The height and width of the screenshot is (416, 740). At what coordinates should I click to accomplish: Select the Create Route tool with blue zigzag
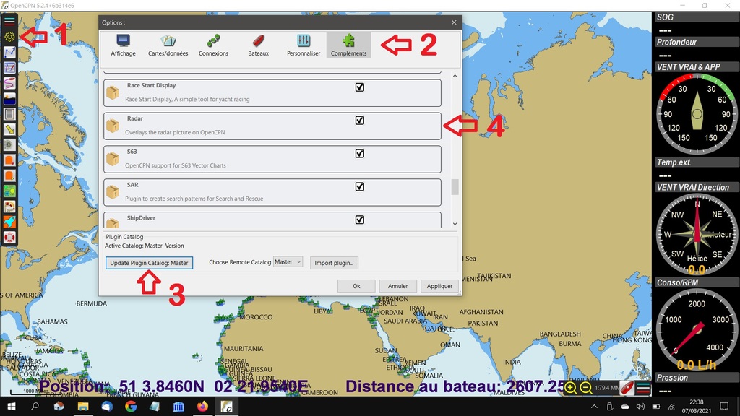(x=9, y=52)
